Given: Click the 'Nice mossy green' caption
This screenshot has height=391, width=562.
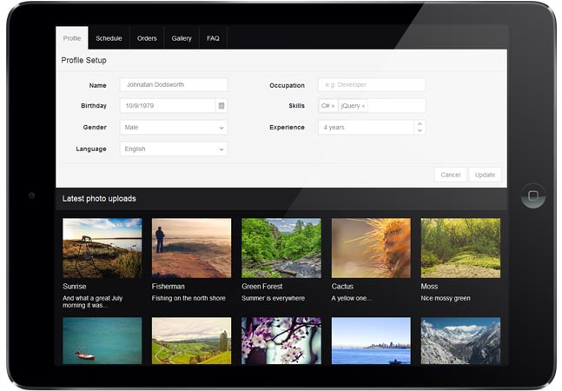Looking at the screenshot, I should click(446, 298).
